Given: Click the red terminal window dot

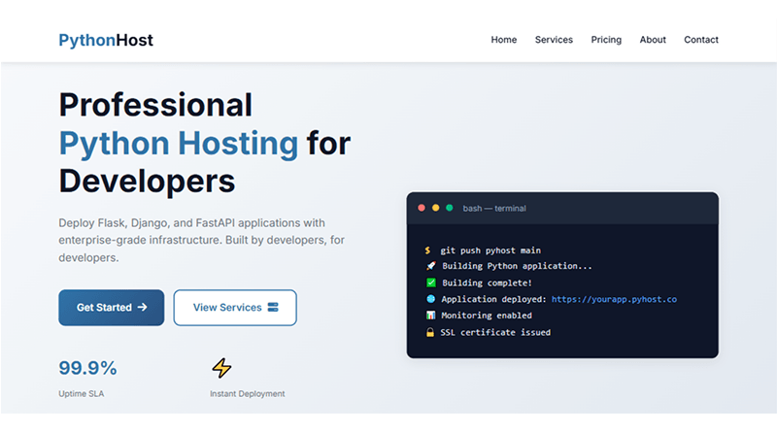Looking at the screenshot, I should 422,208.
